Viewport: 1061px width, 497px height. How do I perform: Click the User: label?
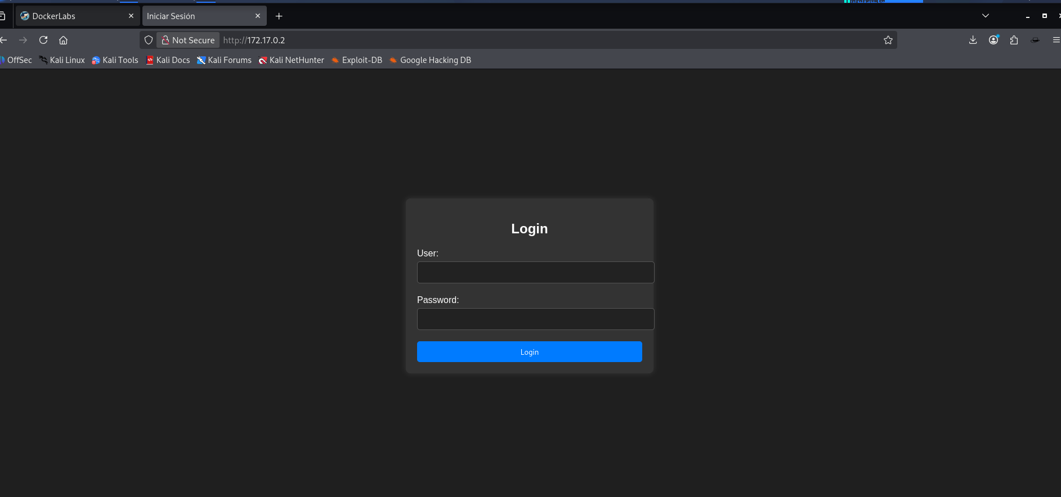(x=428, y=254)
